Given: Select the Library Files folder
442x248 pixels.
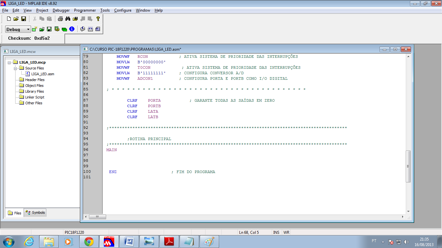Looking at the screenshot, I should (34, 91).
